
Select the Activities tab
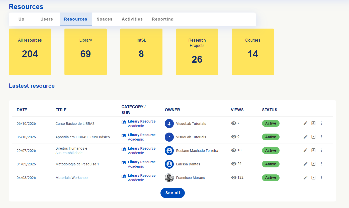coord(132,19)
